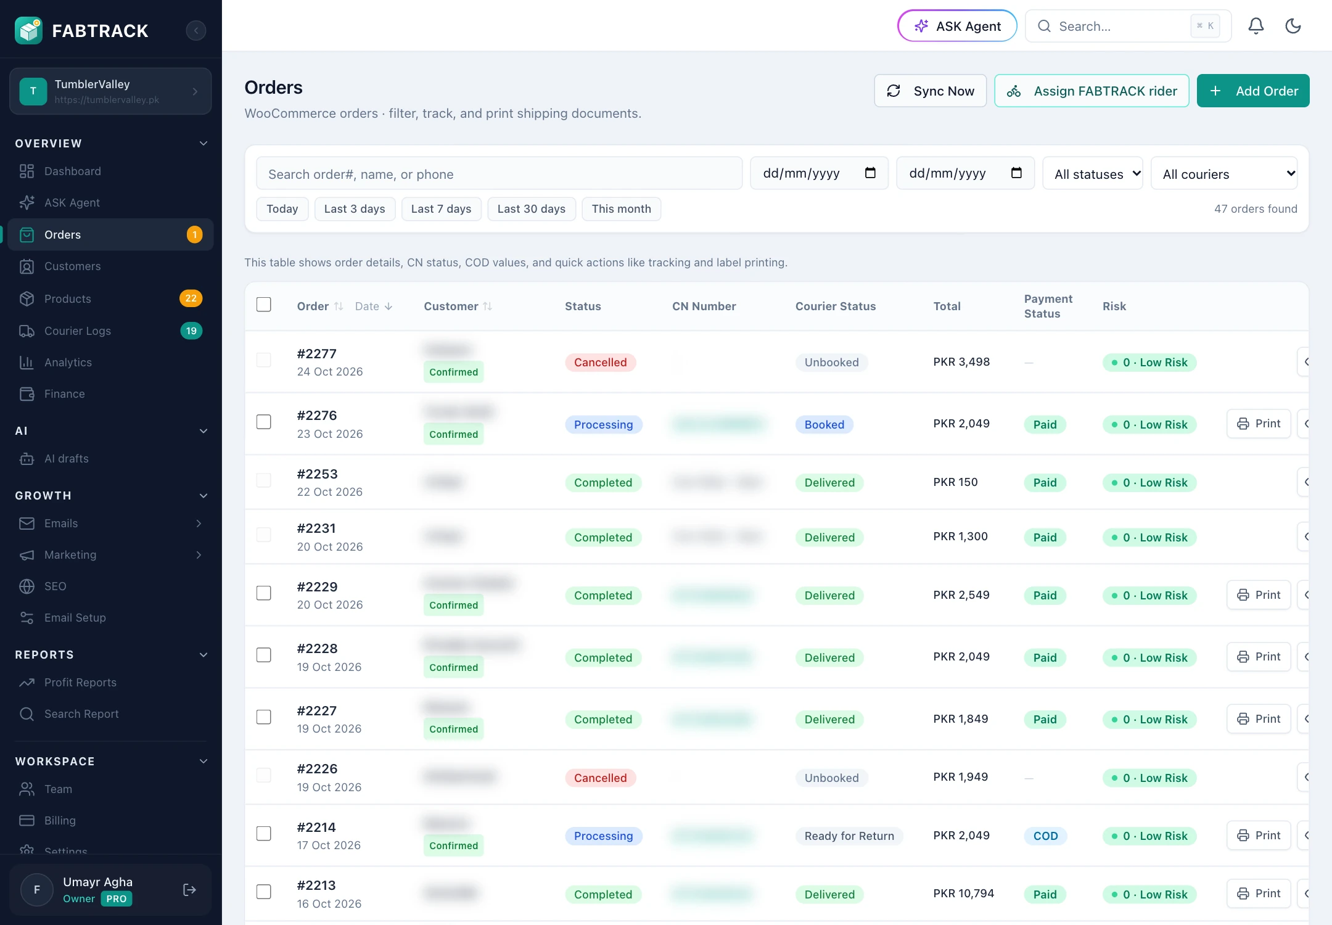The height and width of the screenshot is (925, 1332).
Task: Sort the table by the Order column
Action: click(319, 306)
